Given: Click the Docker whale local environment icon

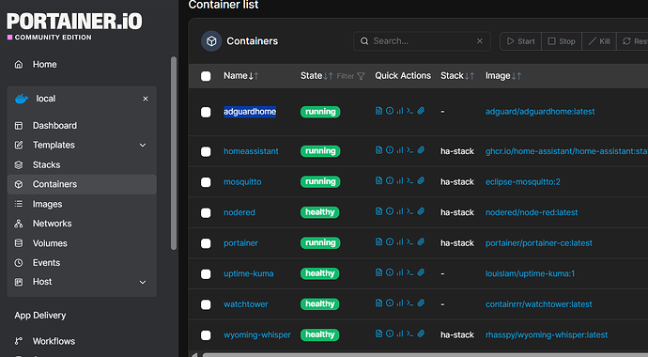Looking at the screenshot, I should (22, 99).
